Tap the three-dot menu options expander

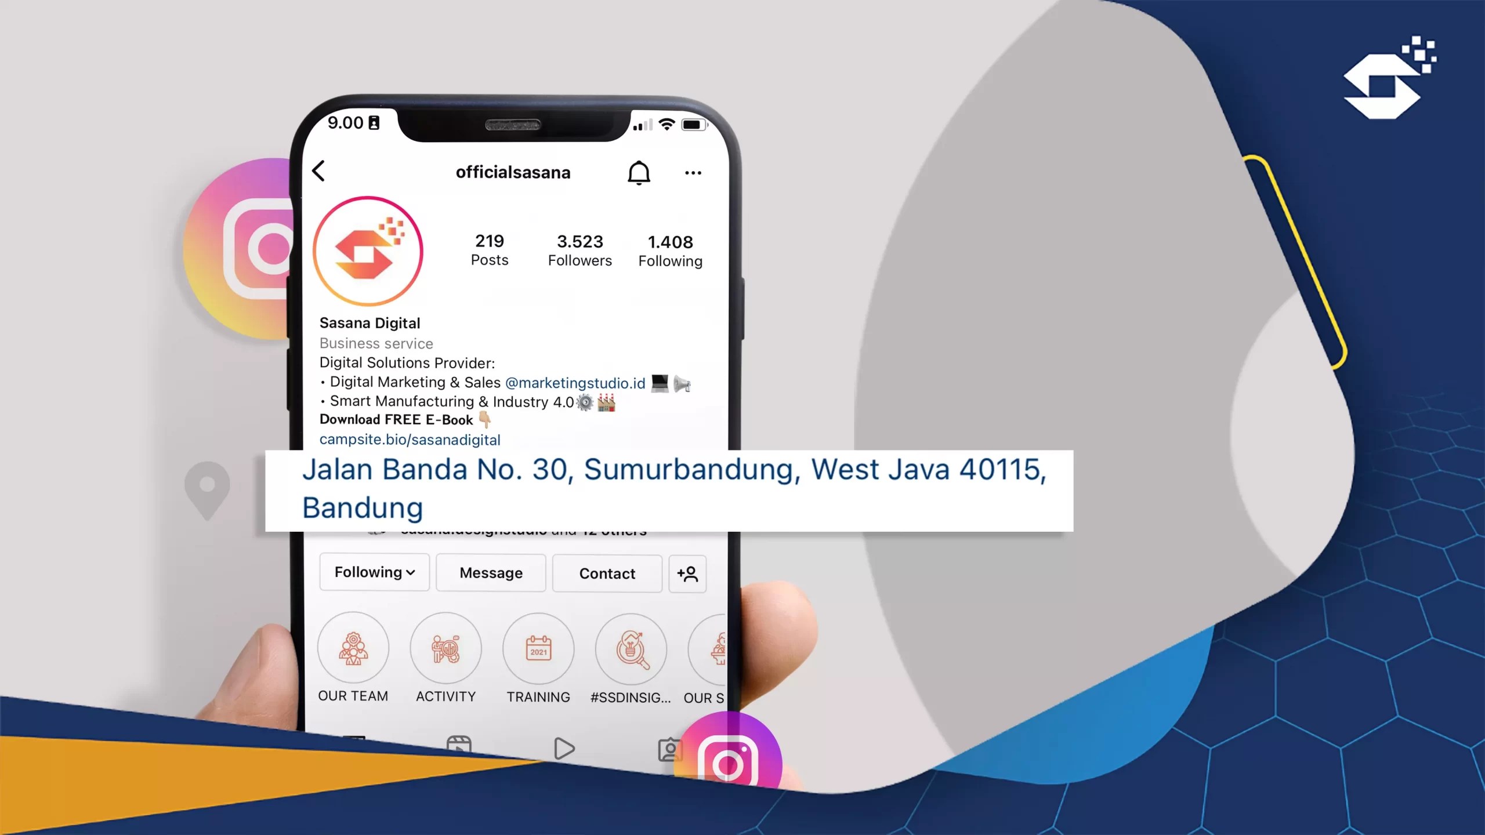point(691,171)
